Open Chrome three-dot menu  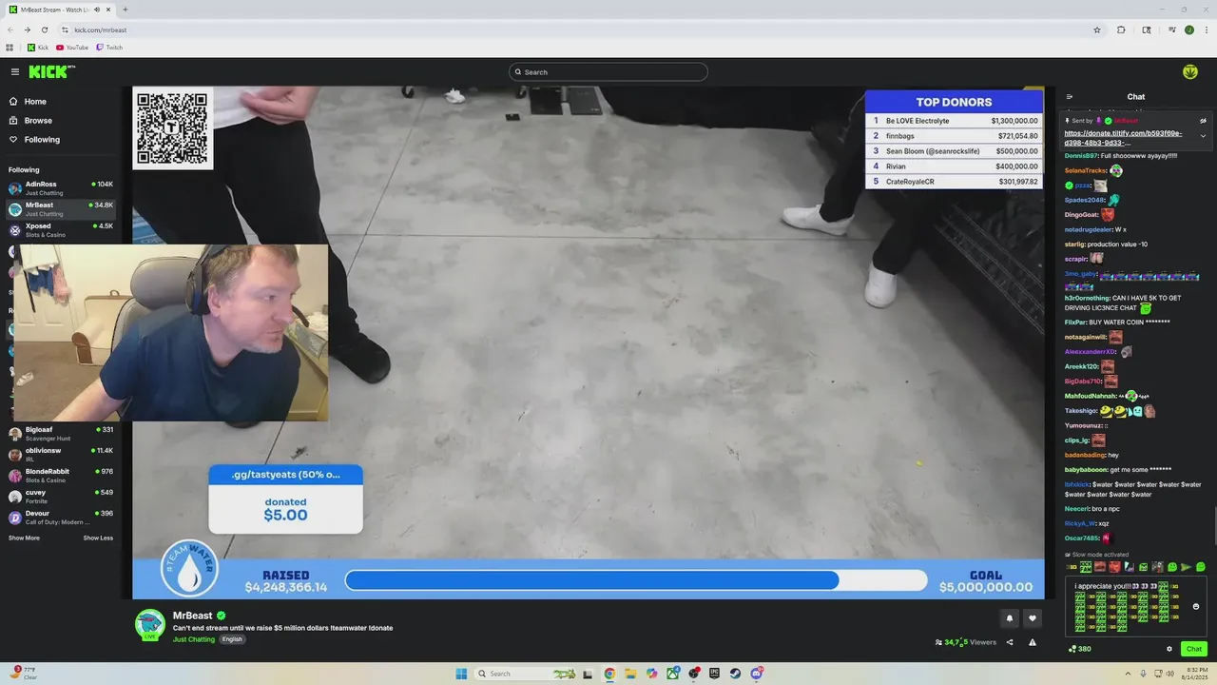[x=1207, y=29]
